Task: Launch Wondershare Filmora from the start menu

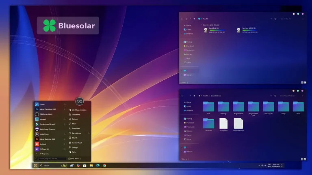Action: point(49,124)
